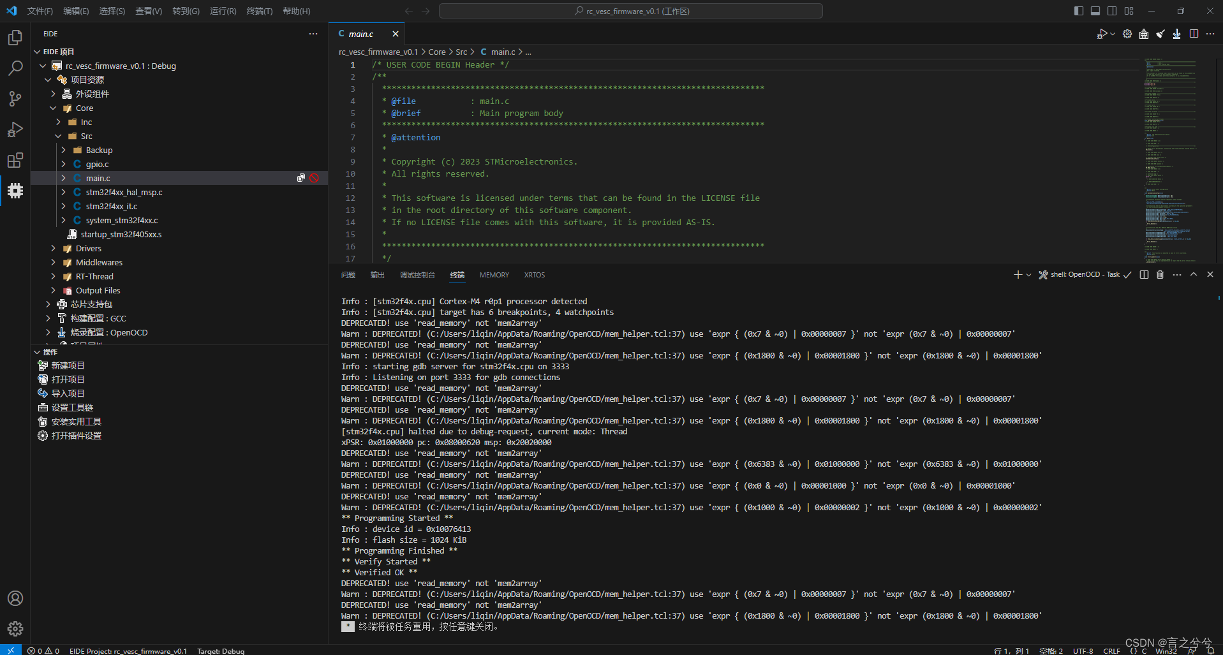The image size is (1223, 655).
Task: Build the project using the gear icon
Action: (x=1127, y=34)
